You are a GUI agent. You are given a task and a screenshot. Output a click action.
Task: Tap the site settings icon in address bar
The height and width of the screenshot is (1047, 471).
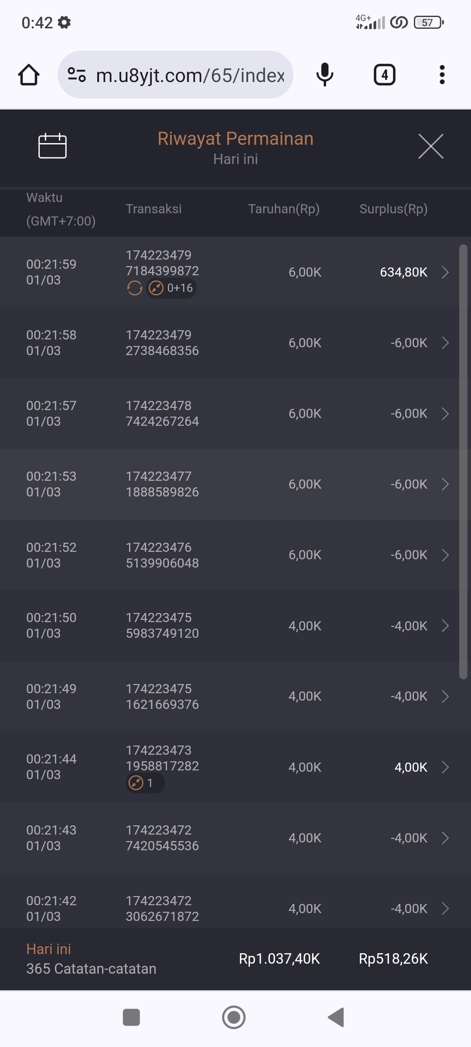click(x=77, y=75)
